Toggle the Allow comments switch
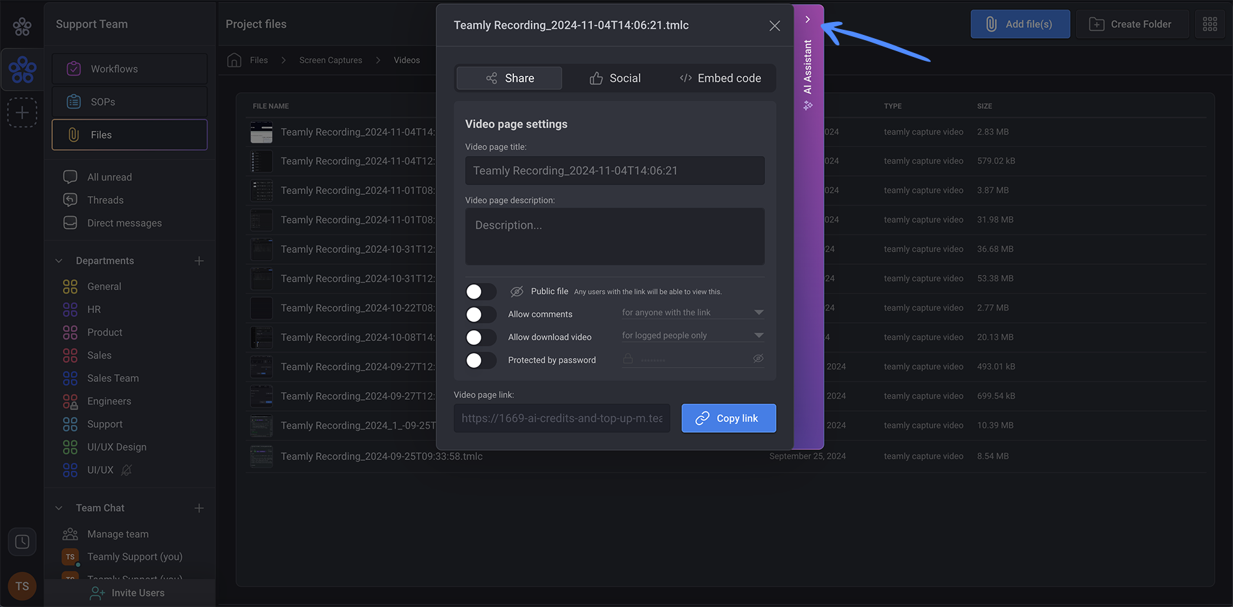Viewport: 1233px width, 607px height. point(481,315)
